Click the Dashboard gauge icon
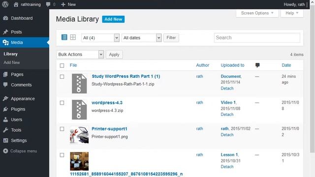 5,18
